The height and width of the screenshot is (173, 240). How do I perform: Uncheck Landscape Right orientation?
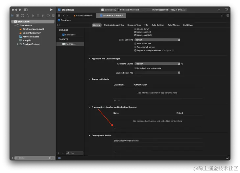[135, 35]
